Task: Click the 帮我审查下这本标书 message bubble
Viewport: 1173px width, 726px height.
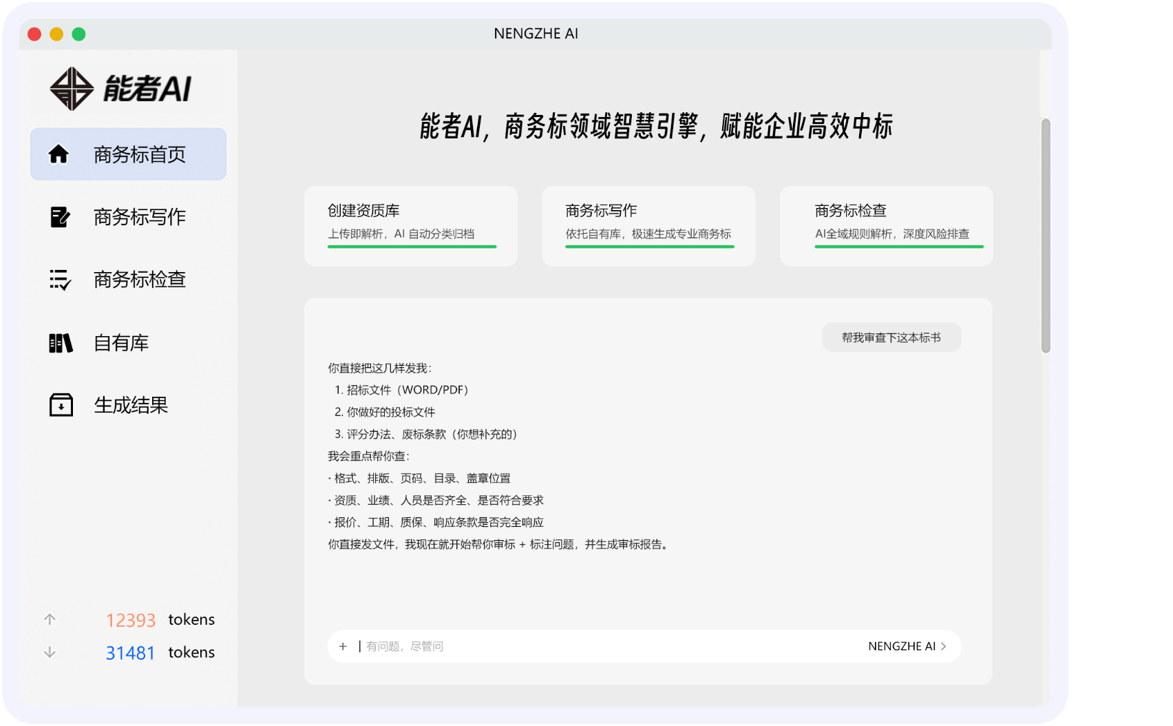Action: pos(891,337)
